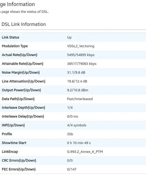This screenshot has width=146, height=177.
Task: Click the Profile value '35b'
Action: click(x=70, y=134)
